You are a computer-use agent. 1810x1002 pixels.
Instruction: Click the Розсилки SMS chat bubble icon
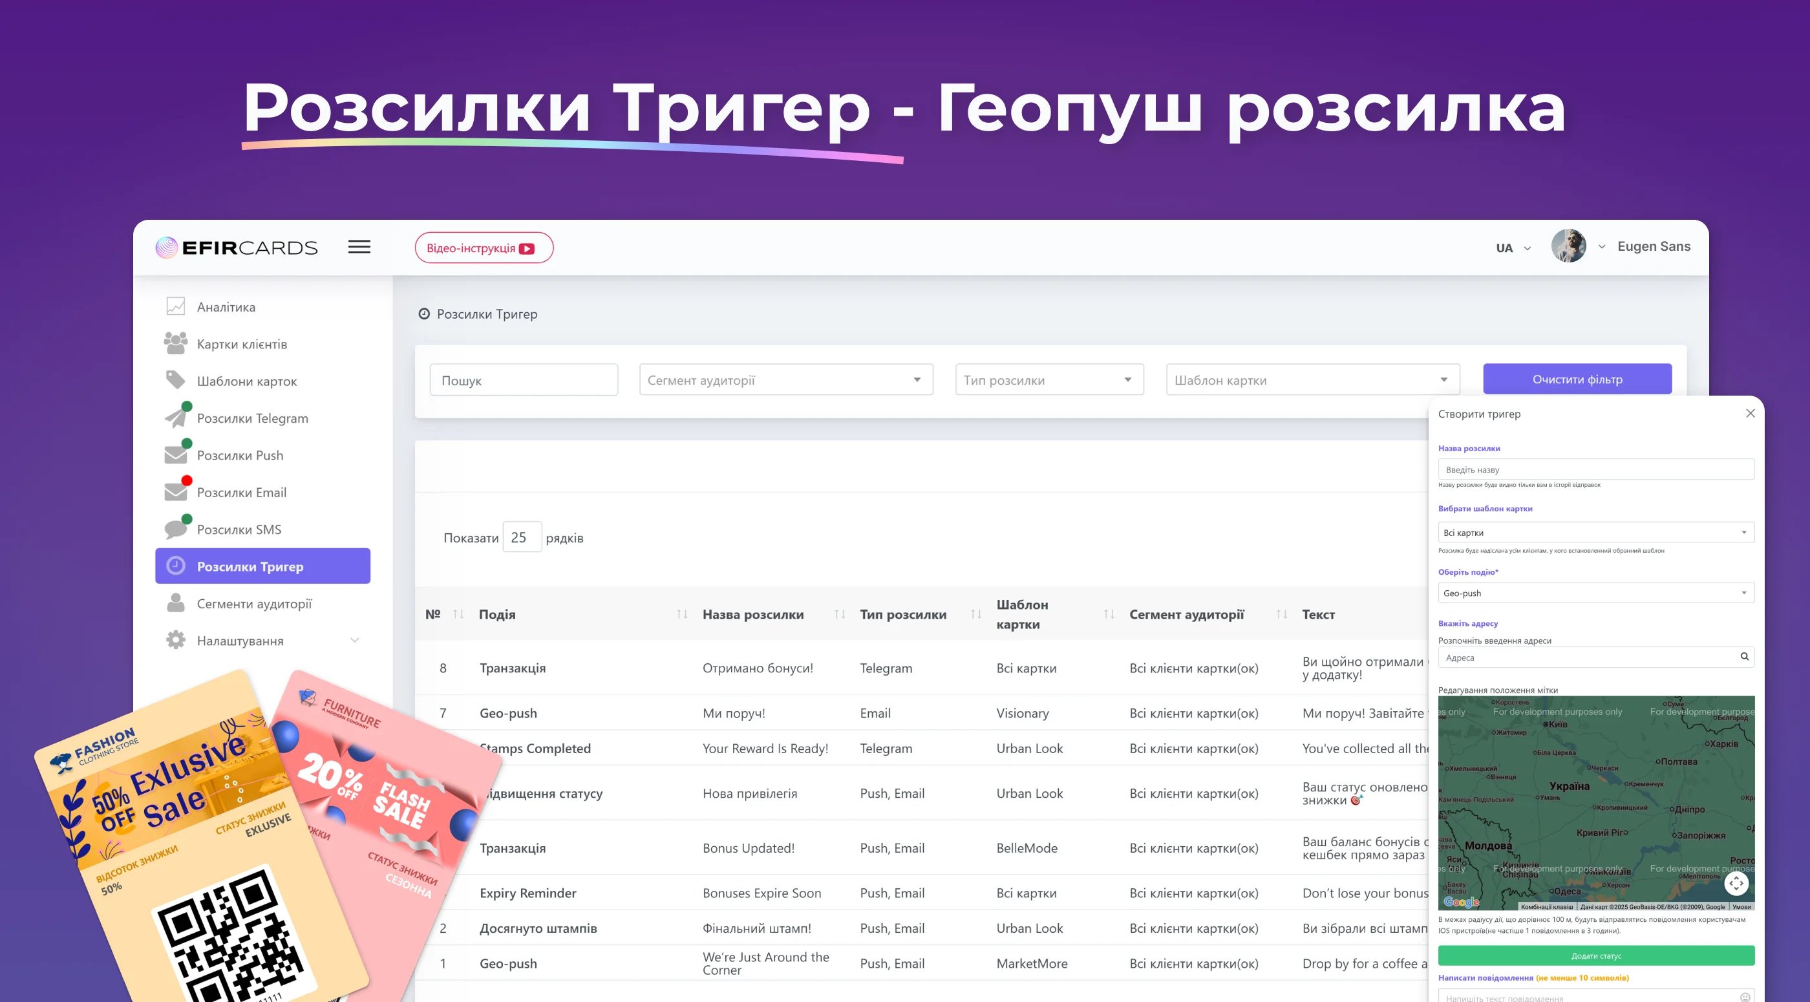(x=175, y=529)
